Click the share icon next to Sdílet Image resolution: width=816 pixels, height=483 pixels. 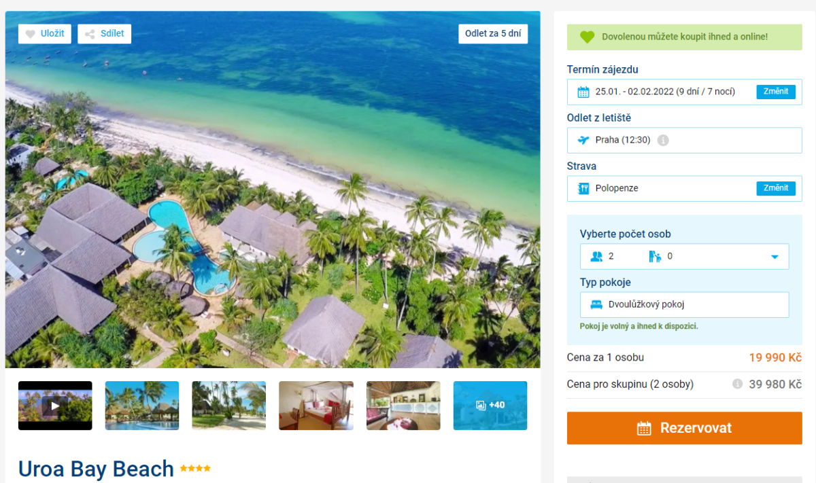[x=90, y=33]
